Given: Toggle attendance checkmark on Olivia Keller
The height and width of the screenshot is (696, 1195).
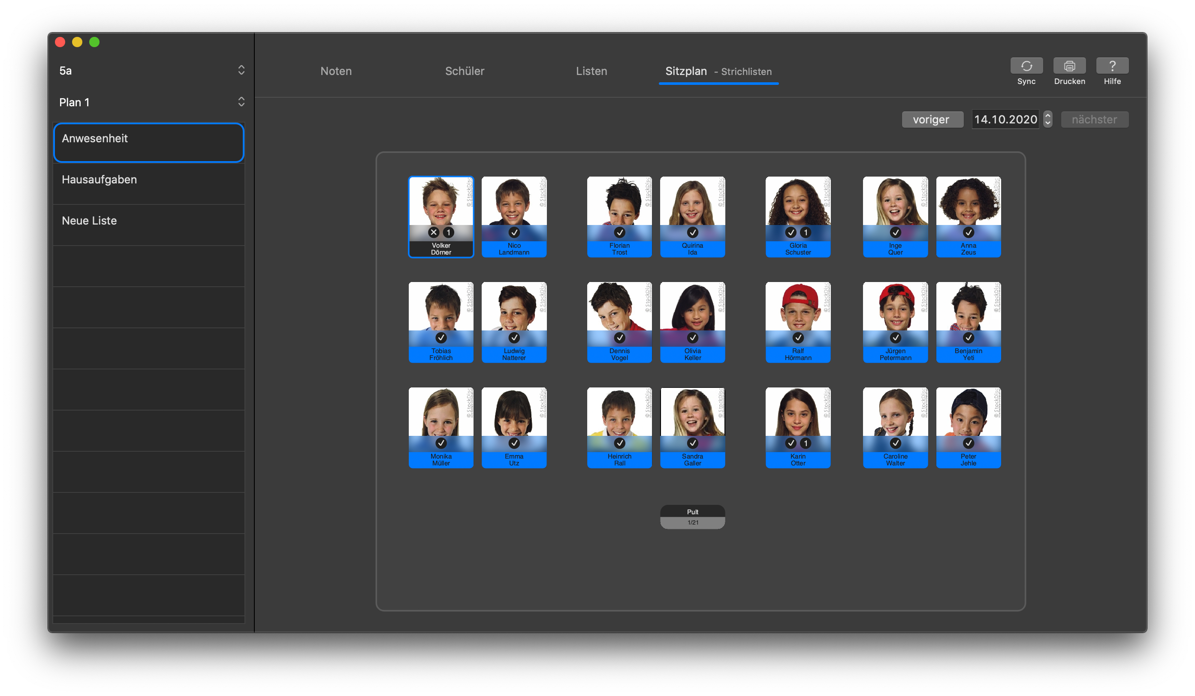Looking at the screenshot, I should pyautogui.click(x=692, y=337).
